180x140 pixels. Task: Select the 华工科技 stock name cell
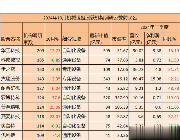pyautogui.click(x=11, y=51)
